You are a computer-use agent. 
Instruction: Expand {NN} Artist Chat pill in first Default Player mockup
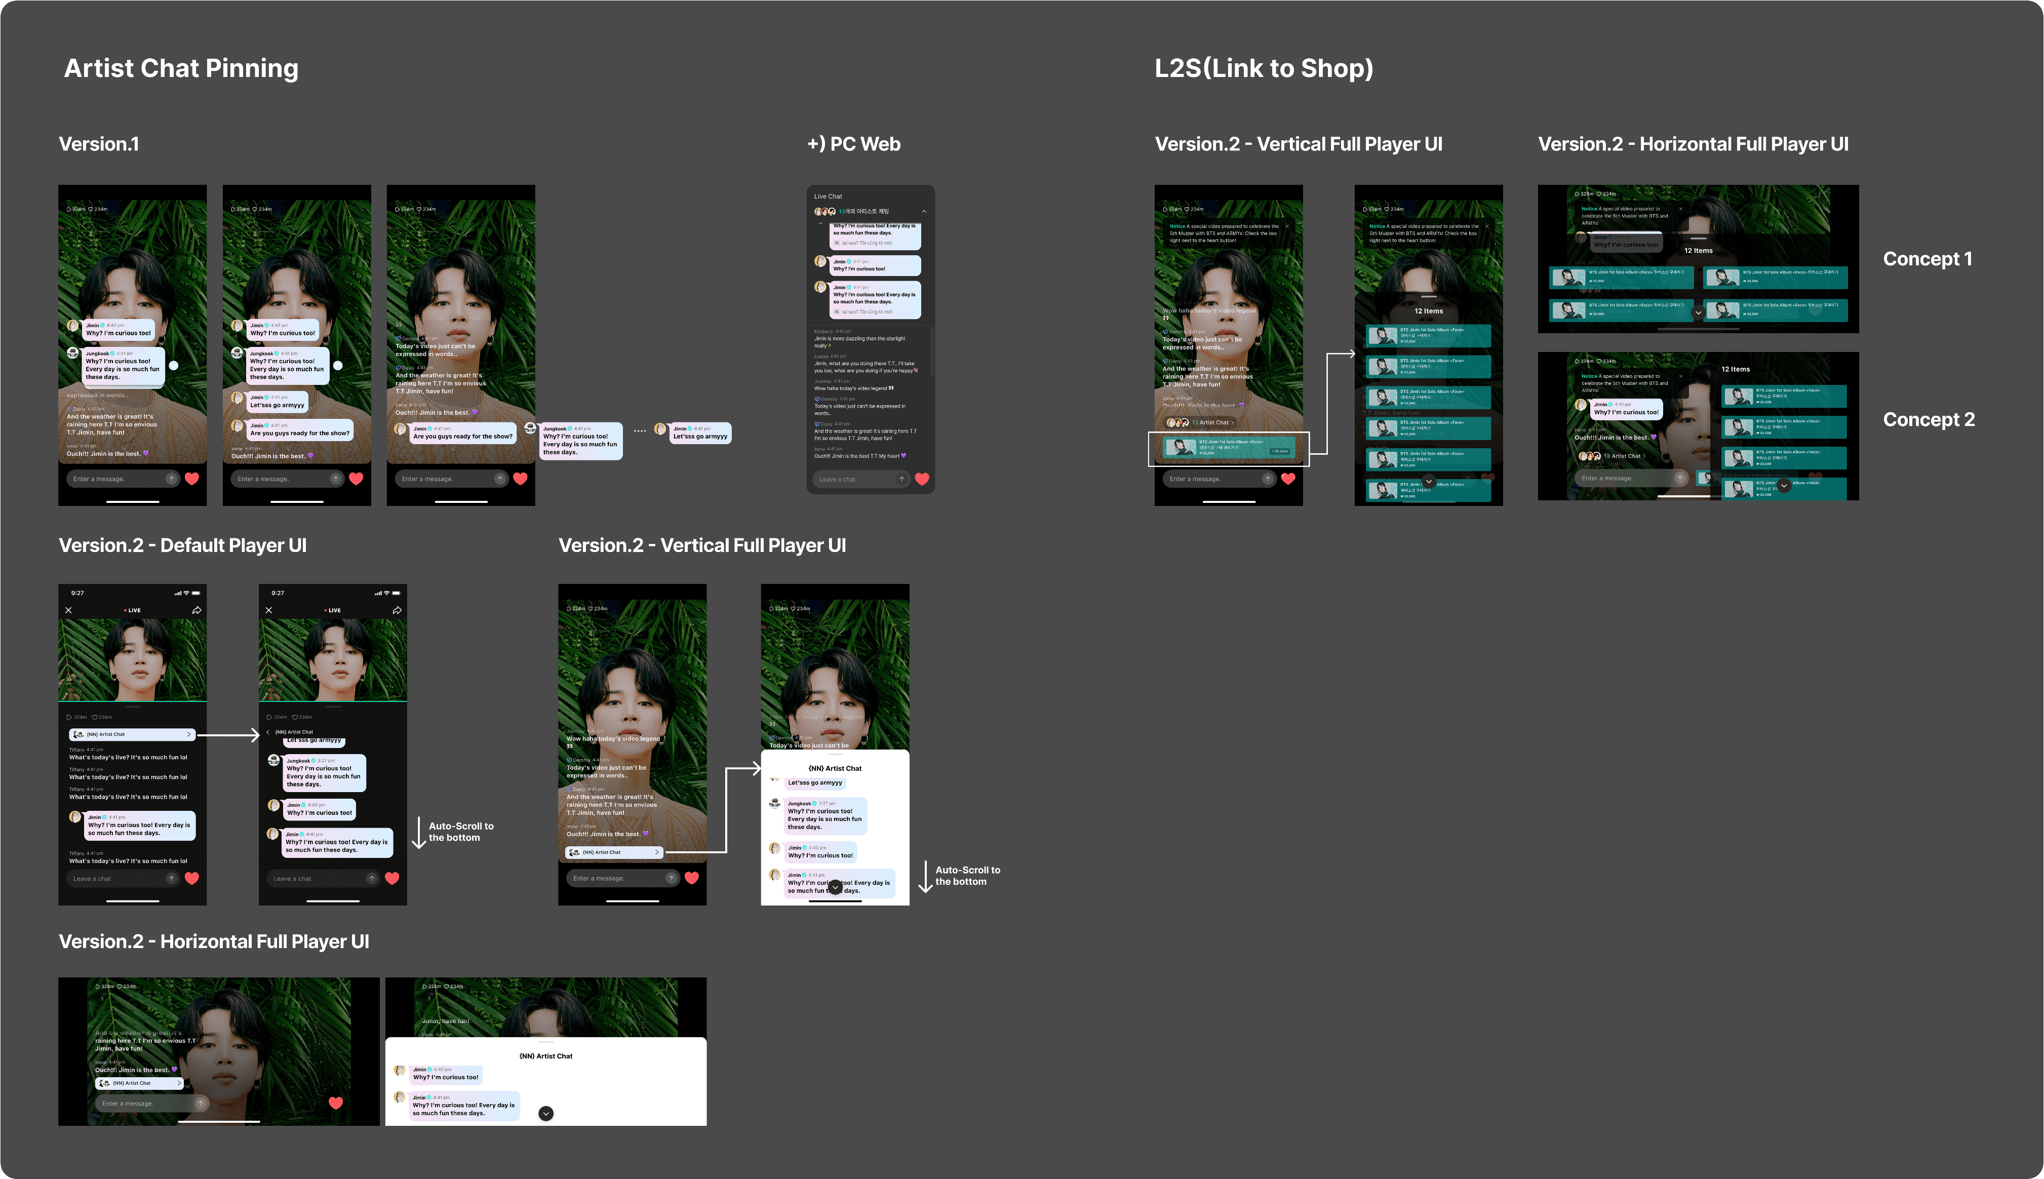click(132, 734)
